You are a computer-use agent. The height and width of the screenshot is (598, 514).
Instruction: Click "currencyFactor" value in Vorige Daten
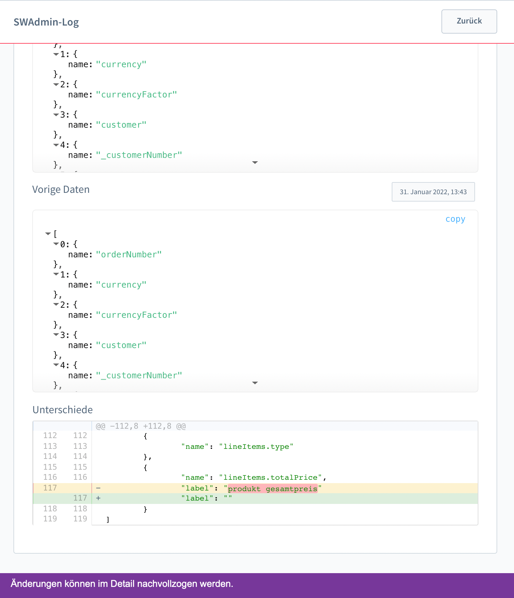click(136, 315)
